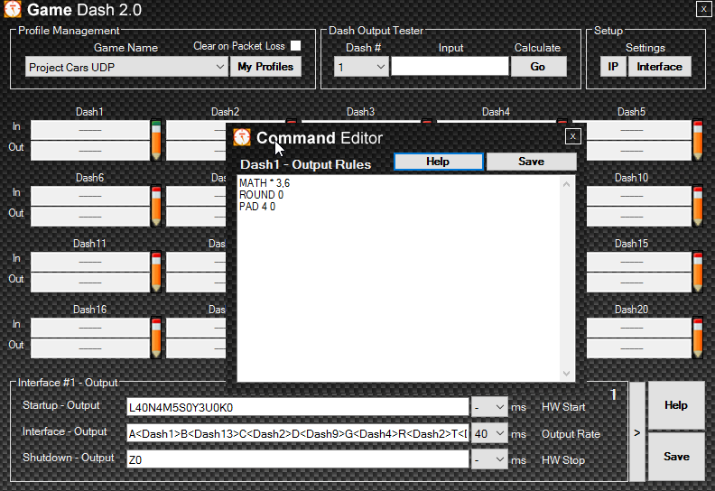715x491 pixels.
Task: Open Game Name dropdown Project Cars UDP
Action: pos(126,67)
